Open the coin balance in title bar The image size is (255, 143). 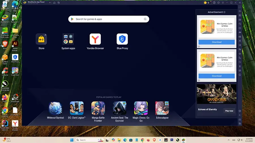207,3
